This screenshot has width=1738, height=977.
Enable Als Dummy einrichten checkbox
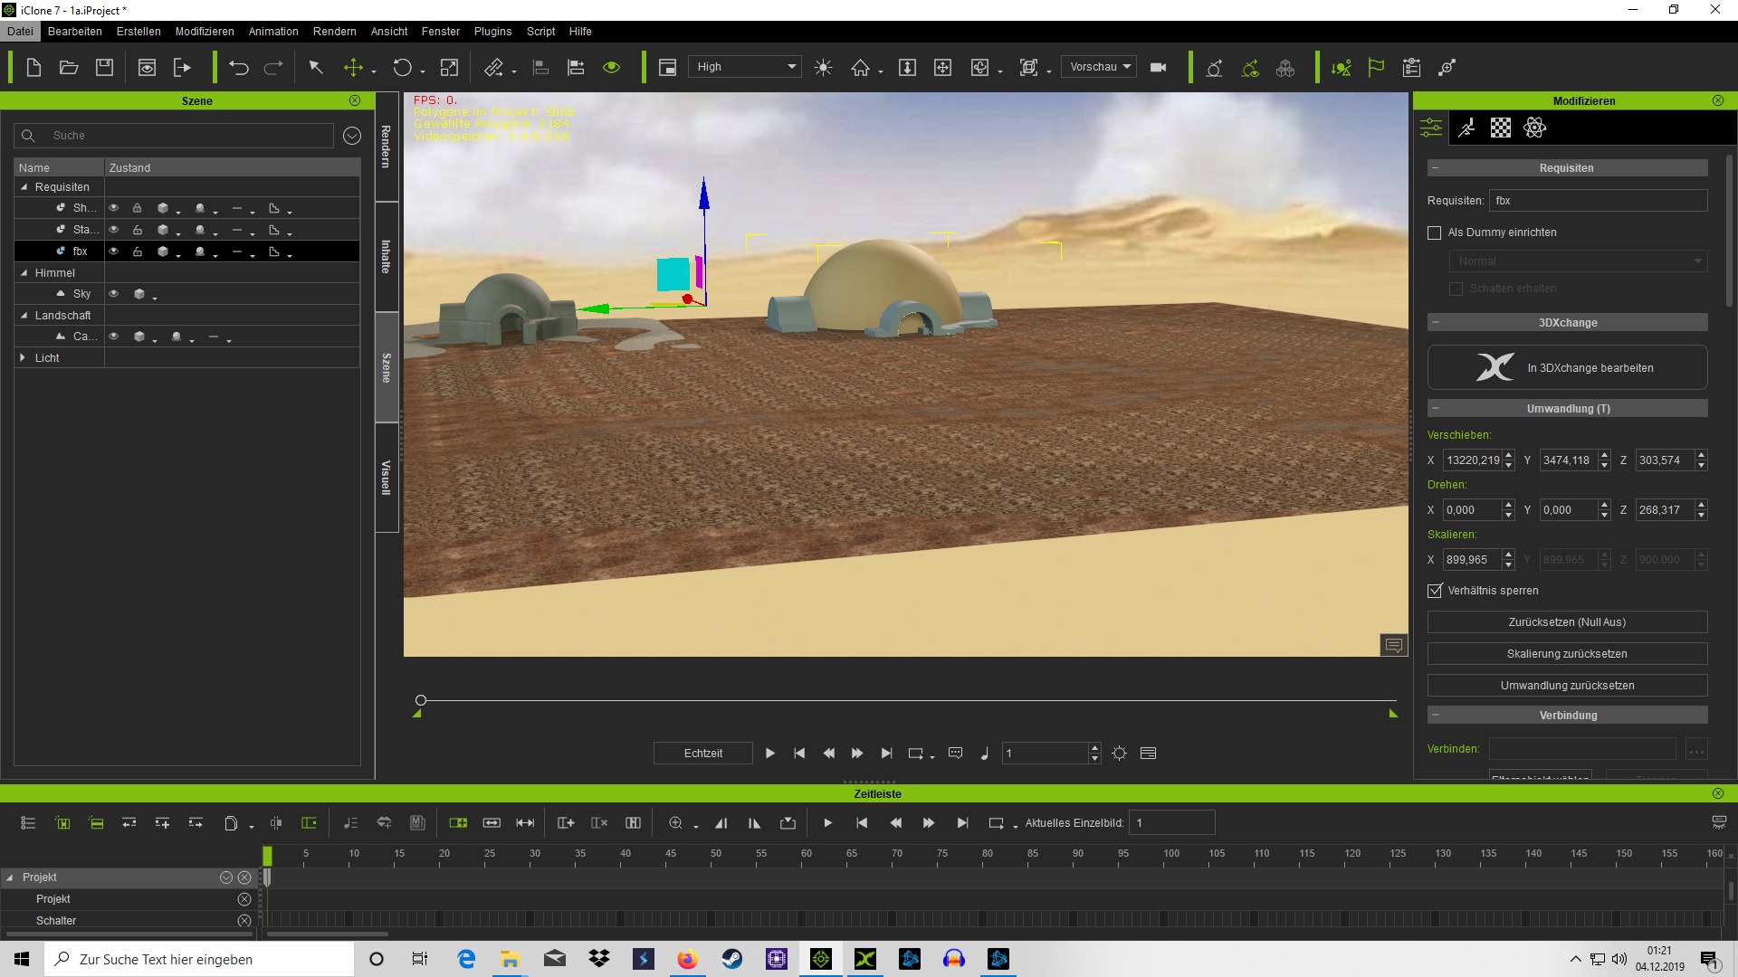(1434, 232)
